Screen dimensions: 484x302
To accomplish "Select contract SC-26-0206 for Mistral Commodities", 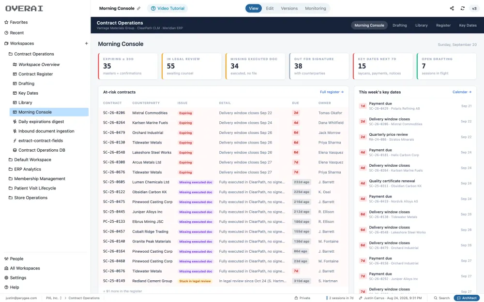I will coord(223,113).
